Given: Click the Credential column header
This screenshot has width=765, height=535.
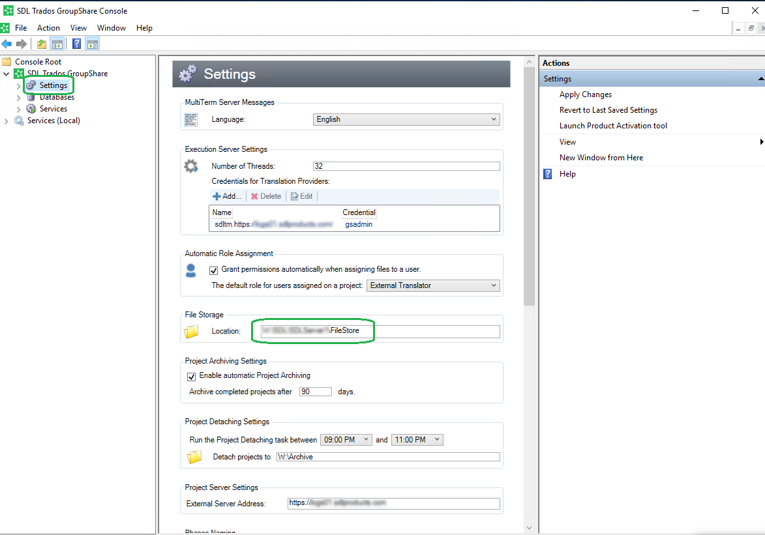Looking at the screenshot, I should coord(359,212).
